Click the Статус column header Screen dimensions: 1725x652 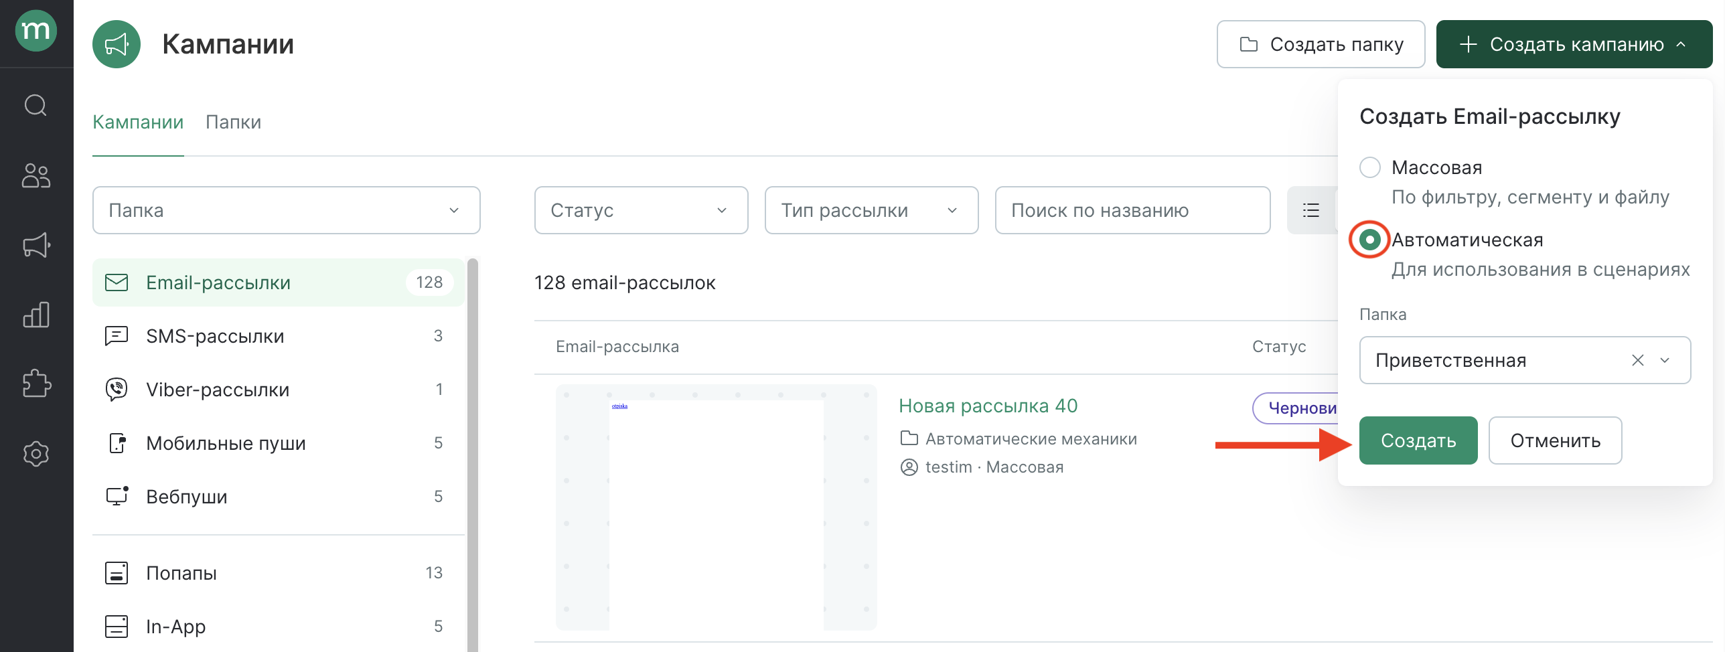coord(1279,347)
